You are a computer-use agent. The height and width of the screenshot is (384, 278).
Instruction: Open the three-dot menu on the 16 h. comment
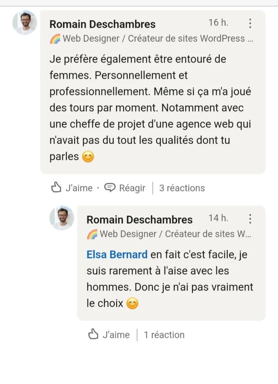click(250, 23)
